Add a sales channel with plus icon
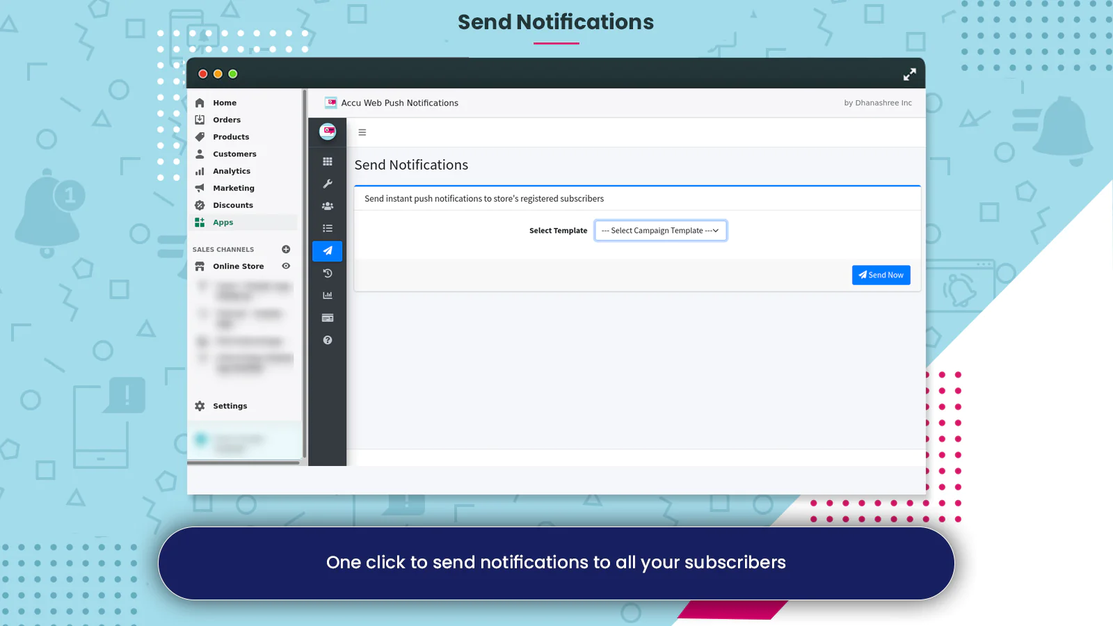Viewport: 1113px width, 626px height. pyautogui.click(x=286, y=249)
